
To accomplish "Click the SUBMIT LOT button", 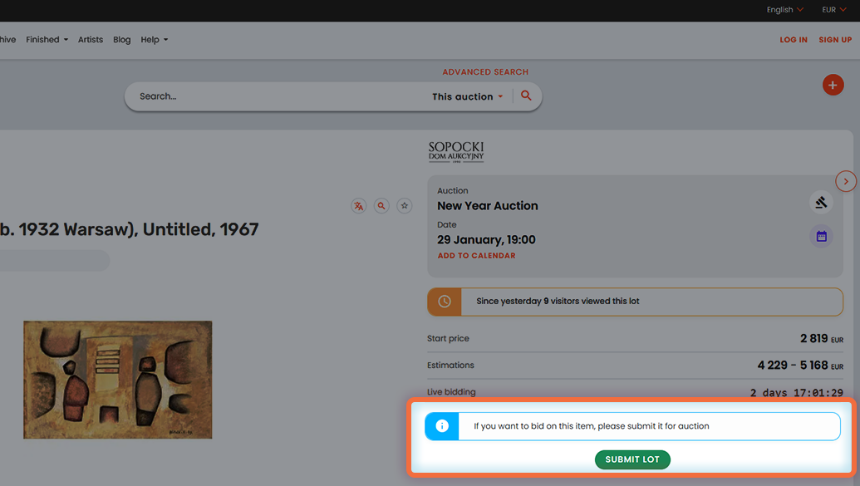I will [632, 459].
